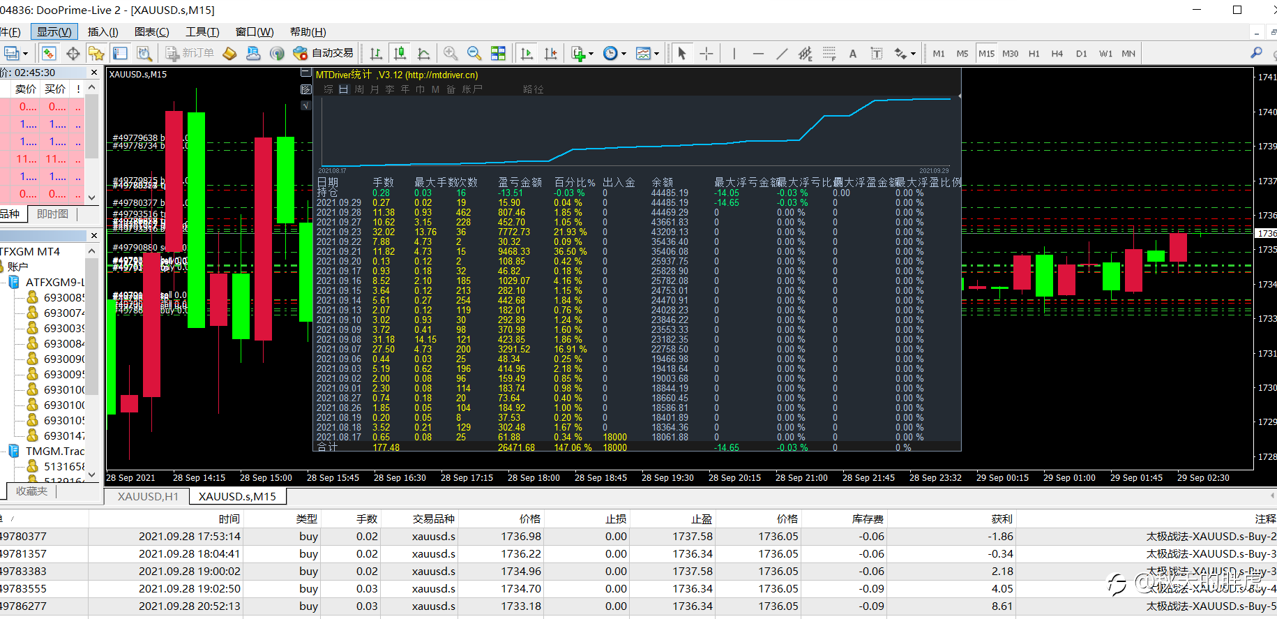
Task: Switch to 即时图 tick chart tab
Action: point(53,214)
